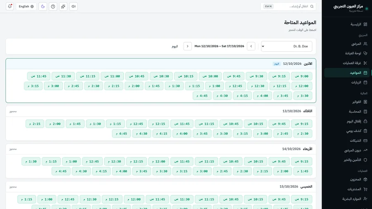The width and height of the screenshot is (372, 209).
Task: Click the كشف يومي clipboard icon
Action: 365,131
